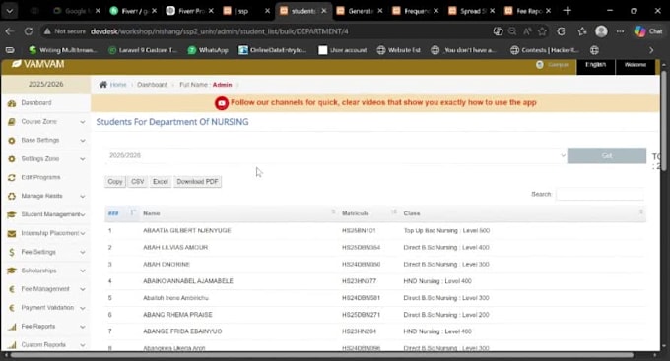This screenshot has height=361, width=670.
Task: Click the zoom magnifier icon in address bar
Action: point(512,31)
